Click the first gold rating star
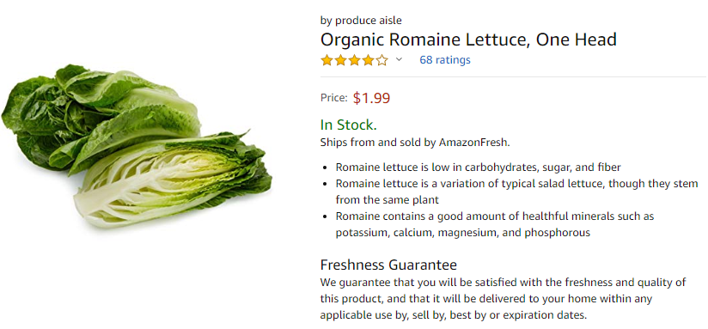The width and height of the screenshot is (708, 329). (327, 60)
